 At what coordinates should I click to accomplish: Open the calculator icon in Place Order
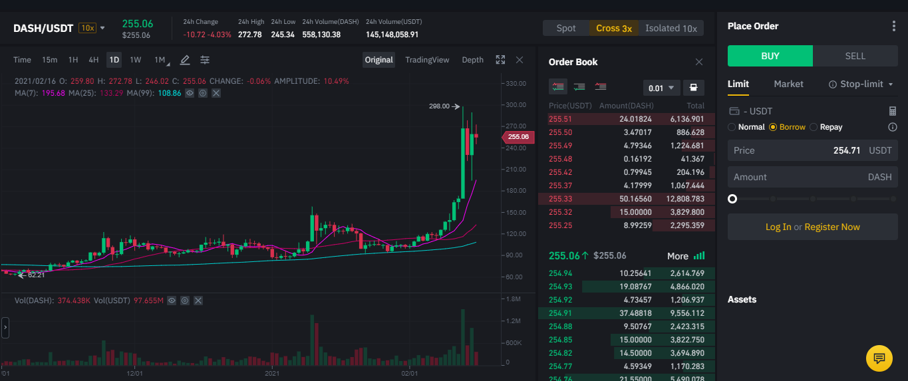(x=893, y=111)
